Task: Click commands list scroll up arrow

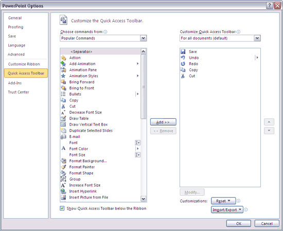Action: click(x=144, y=51)
